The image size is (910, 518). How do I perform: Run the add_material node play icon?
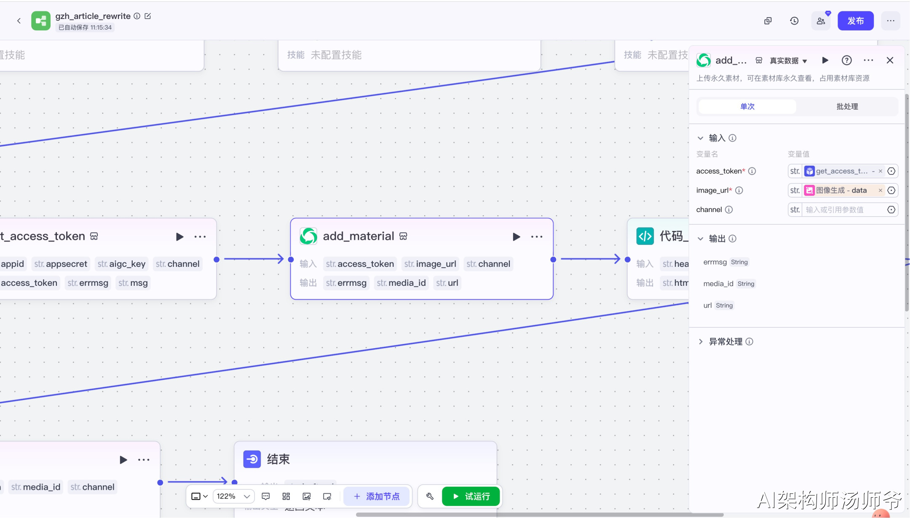516,237
